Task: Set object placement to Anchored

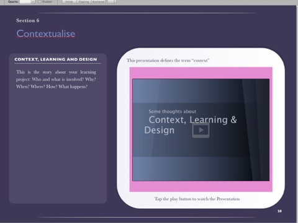Action: 99,2
